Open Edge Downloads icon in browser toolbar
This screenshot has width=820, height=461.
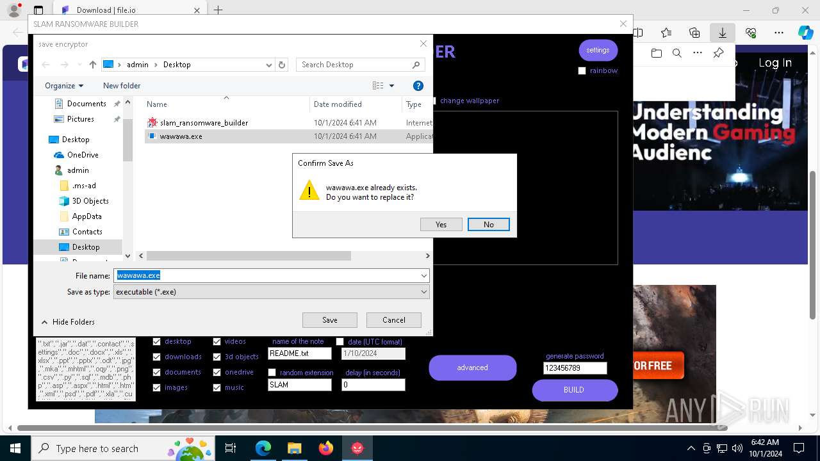[723, 33]
